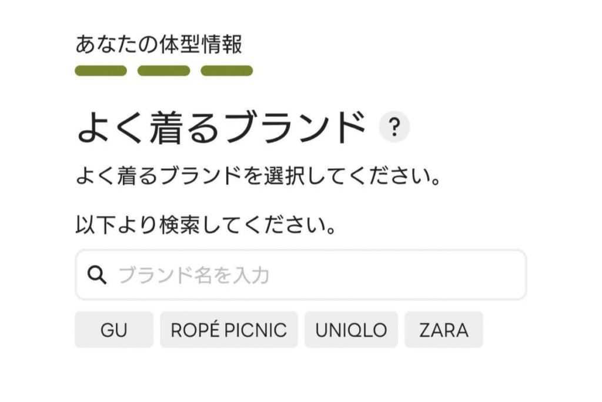Open help for よく着るブランド
Image resolution: width=602 pixels, height=402 pixels.
point(394,127)
